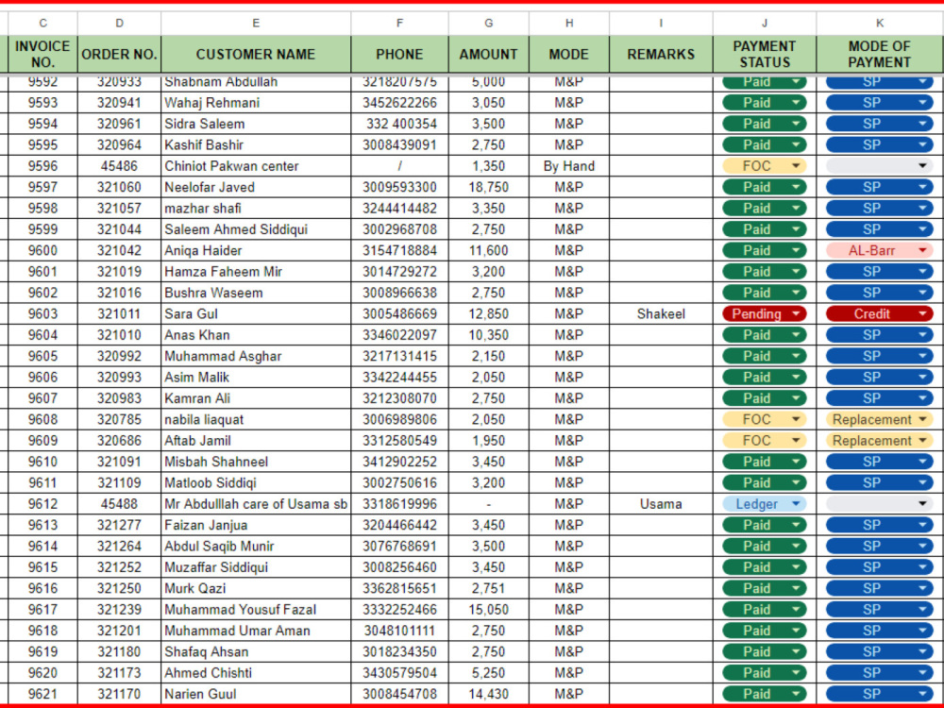Open the SP dropdown for Kashif Bashir
This screenshot has height=708, width=944.
(879, 145)
